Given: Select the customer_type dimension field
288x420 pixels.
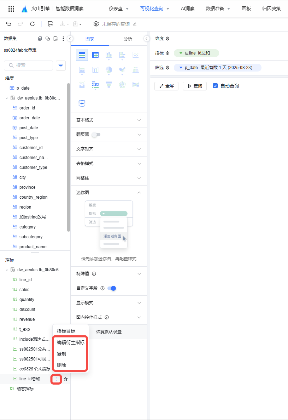Looking at the screenshot, I should point(34,168).
